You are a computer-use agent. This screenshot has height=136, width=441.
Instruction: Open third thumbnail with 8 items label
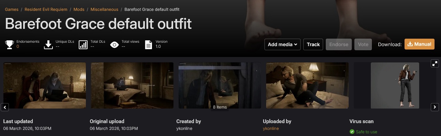pyautogui.click(x=220, y=85)
